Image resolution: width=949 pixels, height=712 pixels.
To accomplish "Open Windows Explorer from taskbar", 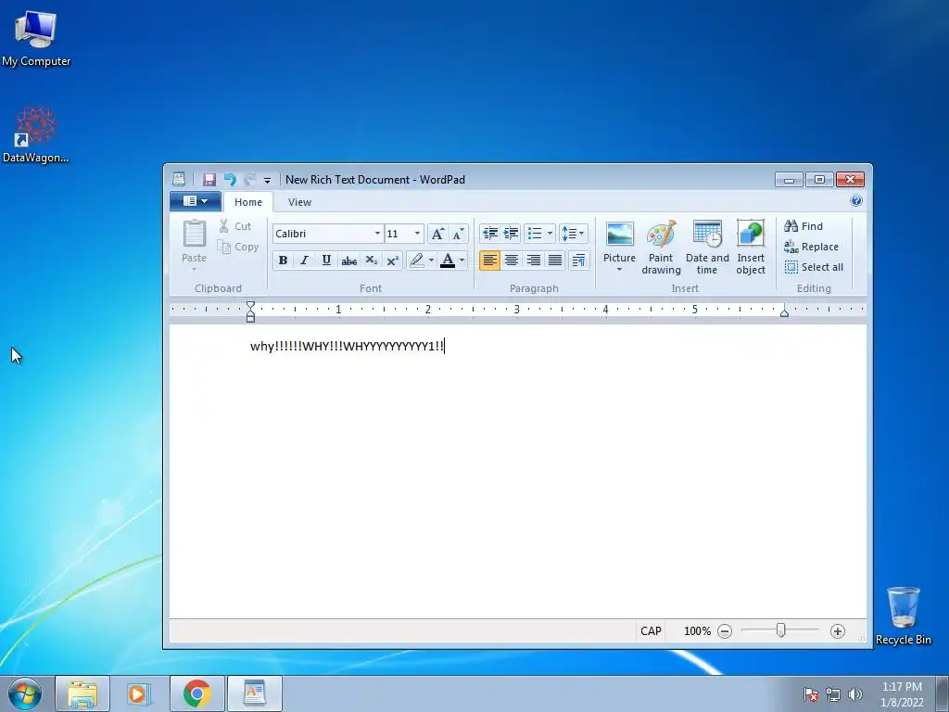I will 82,693.
